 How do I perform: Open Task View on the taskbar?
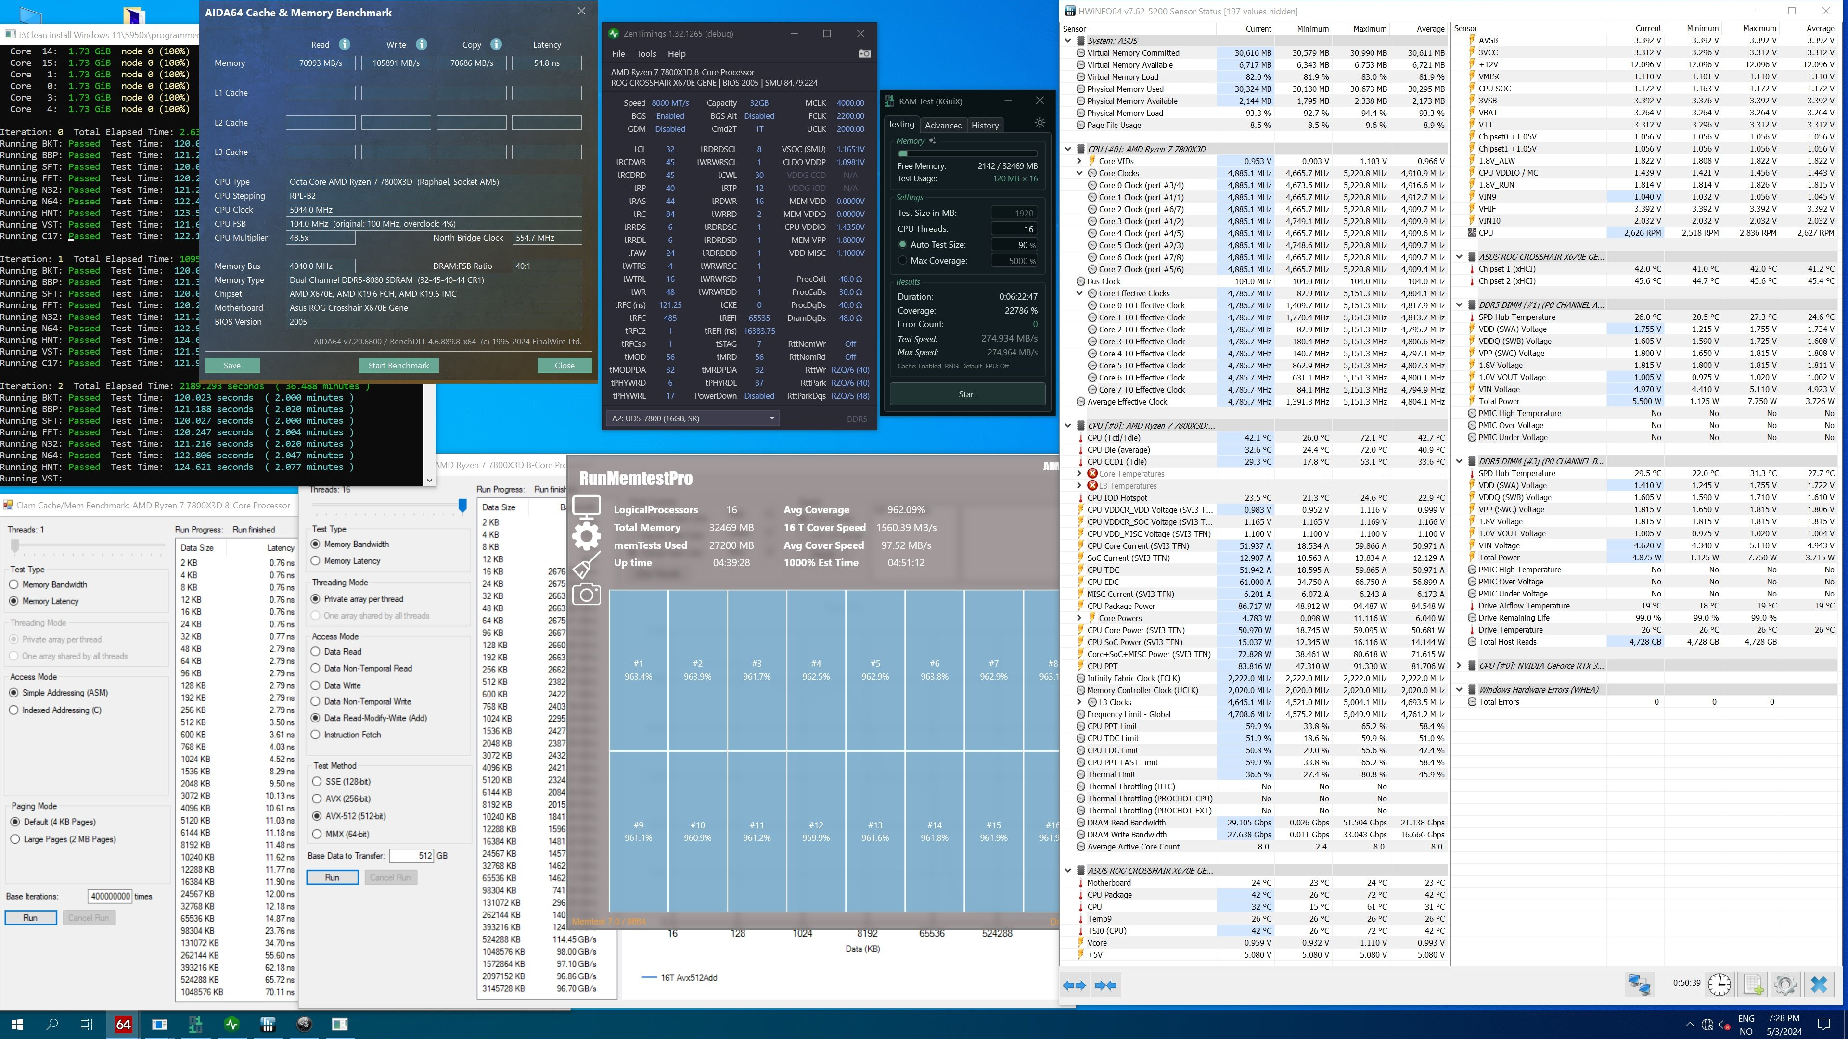tap(86, 1024)
